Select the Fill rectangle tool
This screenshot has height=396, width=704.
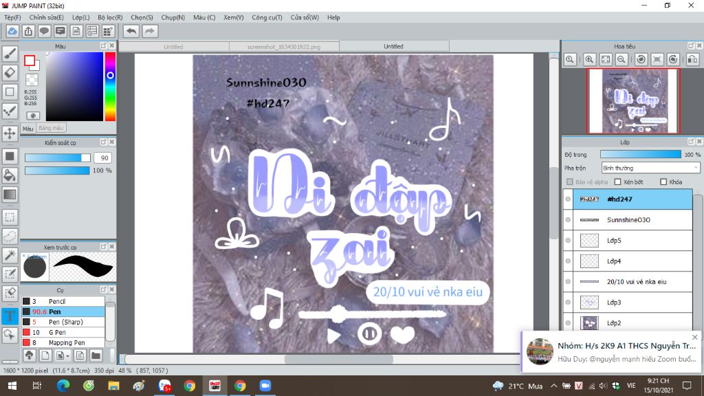click(x=10, y=156)
